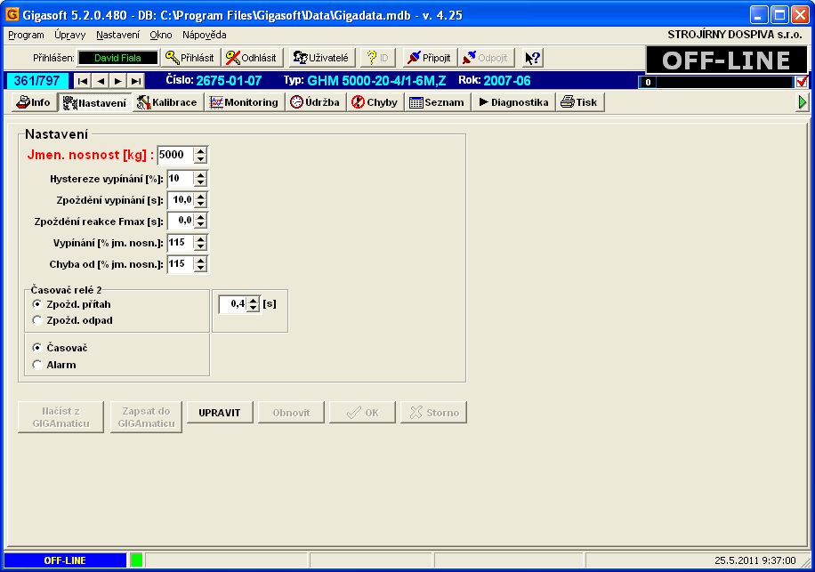Click the UPRAVIT button
This screenshot has height=572, width=815.
[219, 413]
